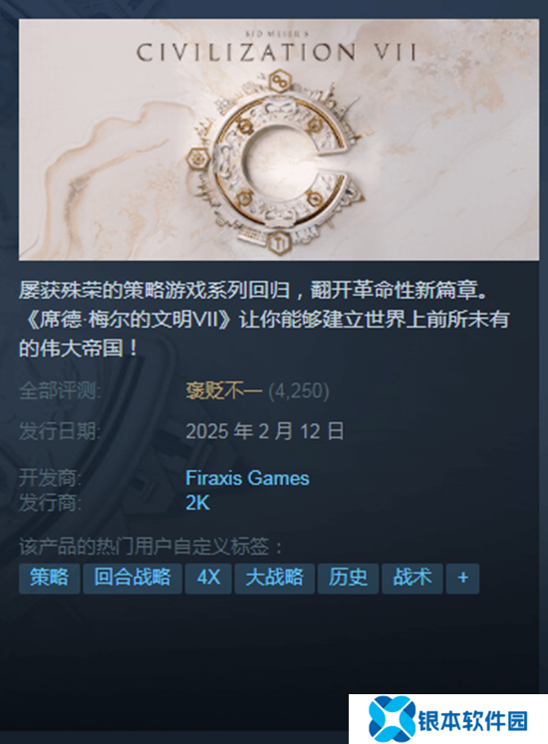Open the 2K publisher link
The image size is (548, 744).
197,503
